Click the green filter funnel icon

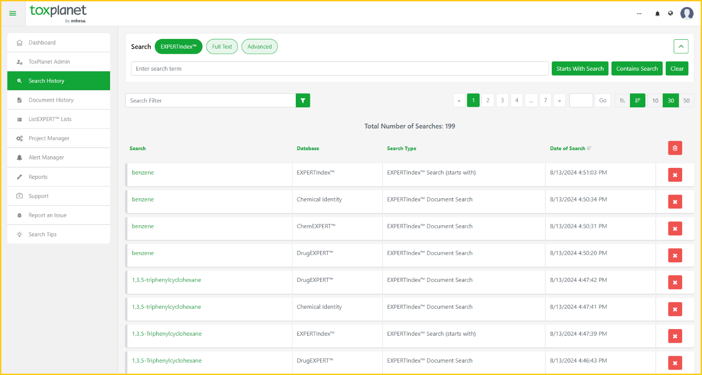[303, 101]
